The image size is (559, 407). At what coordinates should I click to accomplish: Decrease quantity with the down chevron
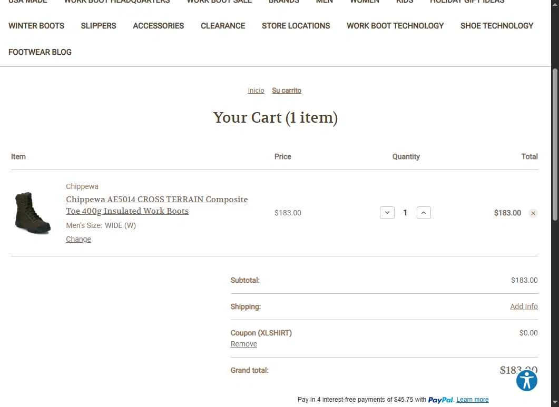[387, 213]
